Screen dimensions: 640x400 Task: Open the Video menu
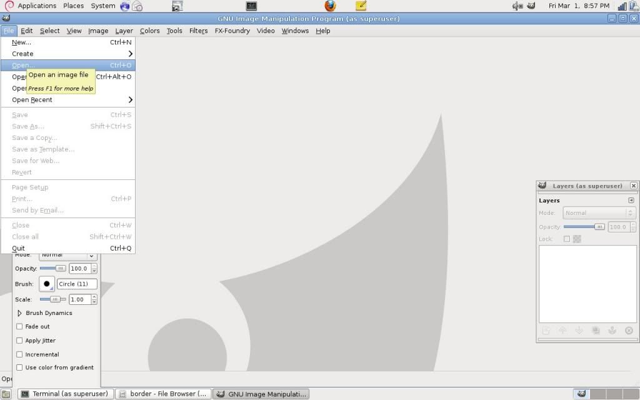click(x=266, y=31)
